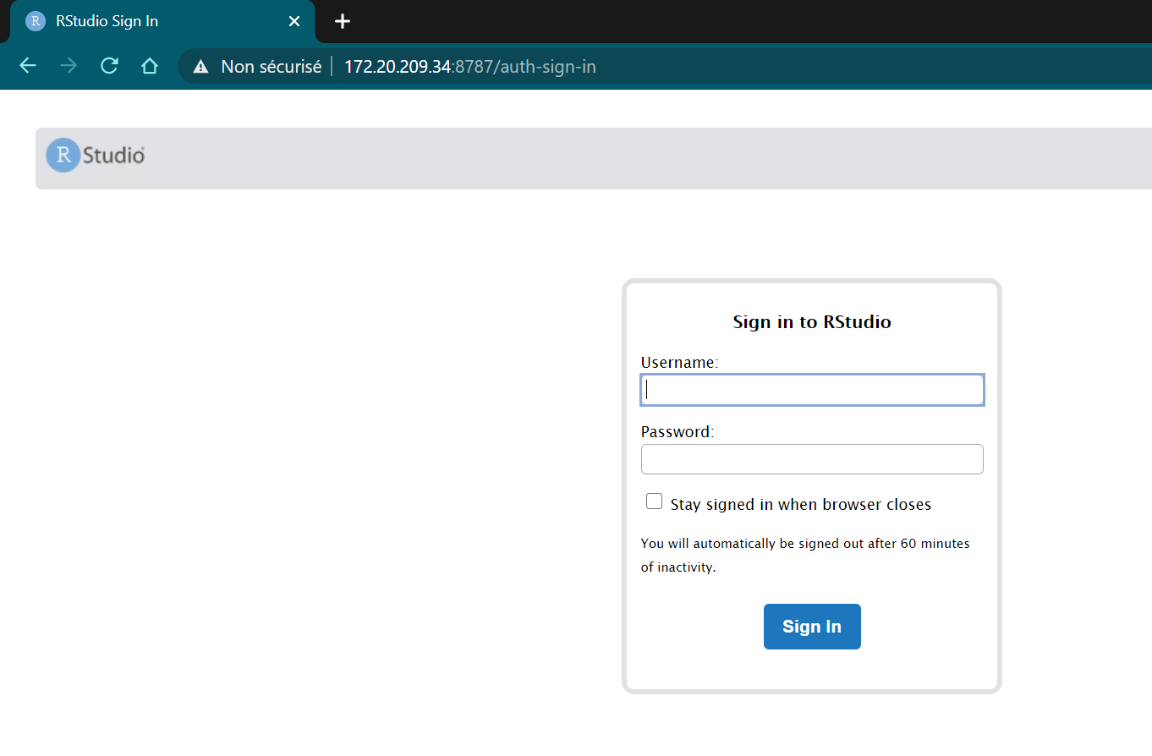Viewport: 1152px width, 756px height.
Task: Click the browser back arrow
Action: tap(28, 66)
